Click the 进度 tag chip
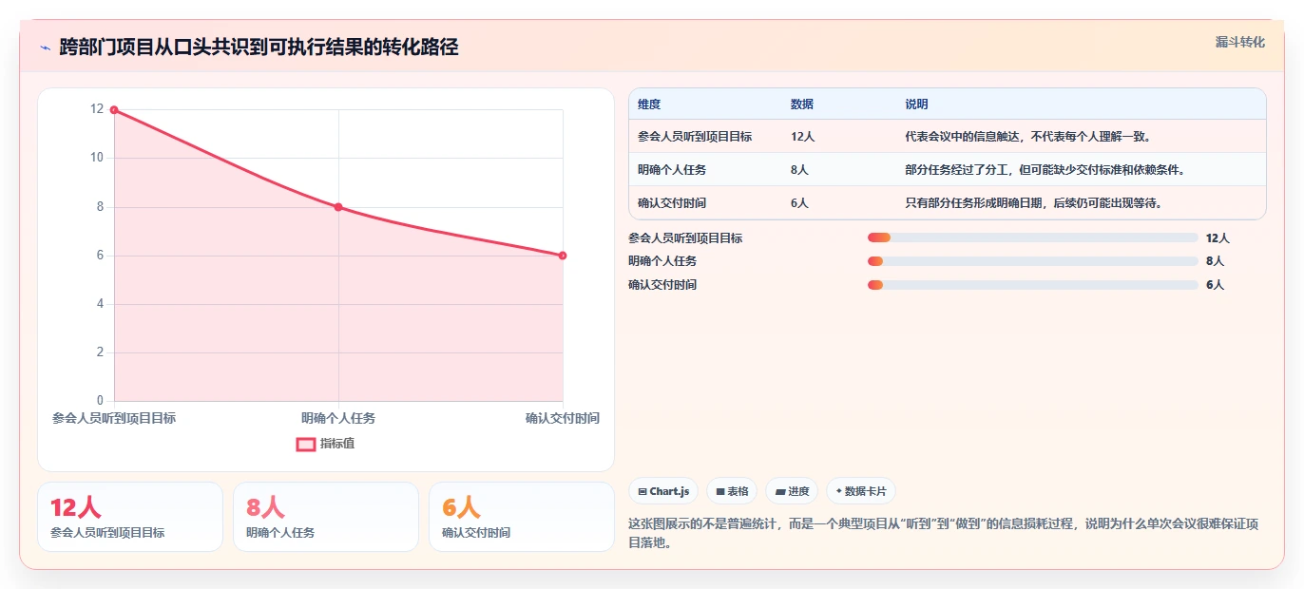Viewport: 1304px width, 589px height. pos(792,491)
